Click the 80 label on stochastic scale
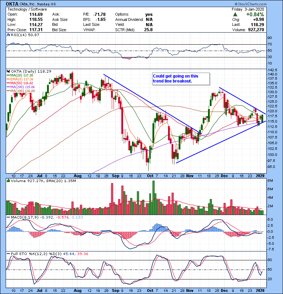 270,260
